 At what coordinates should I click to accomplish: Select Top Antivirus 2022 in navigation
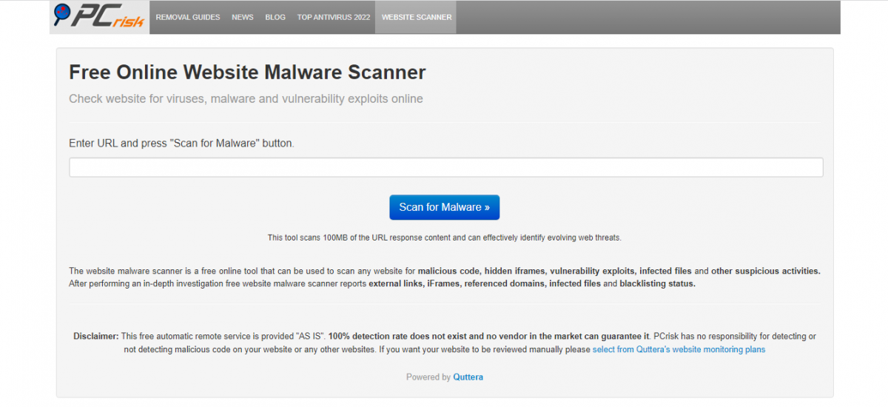tap(333, 17)
